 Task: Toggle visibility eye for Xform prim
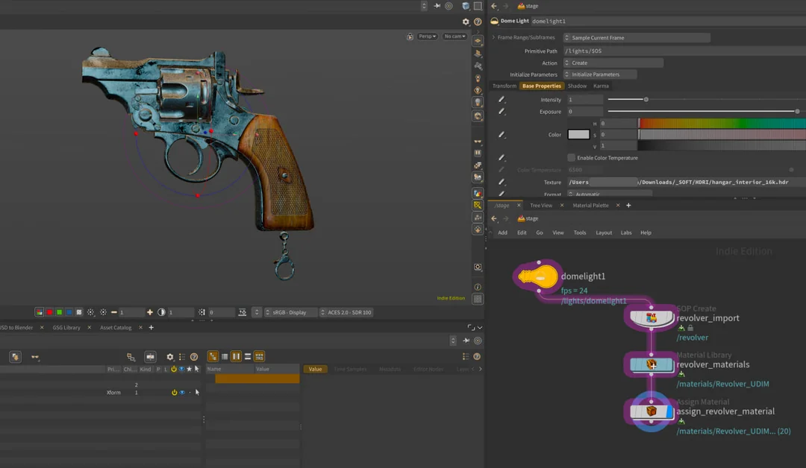(x=182, y=393)
